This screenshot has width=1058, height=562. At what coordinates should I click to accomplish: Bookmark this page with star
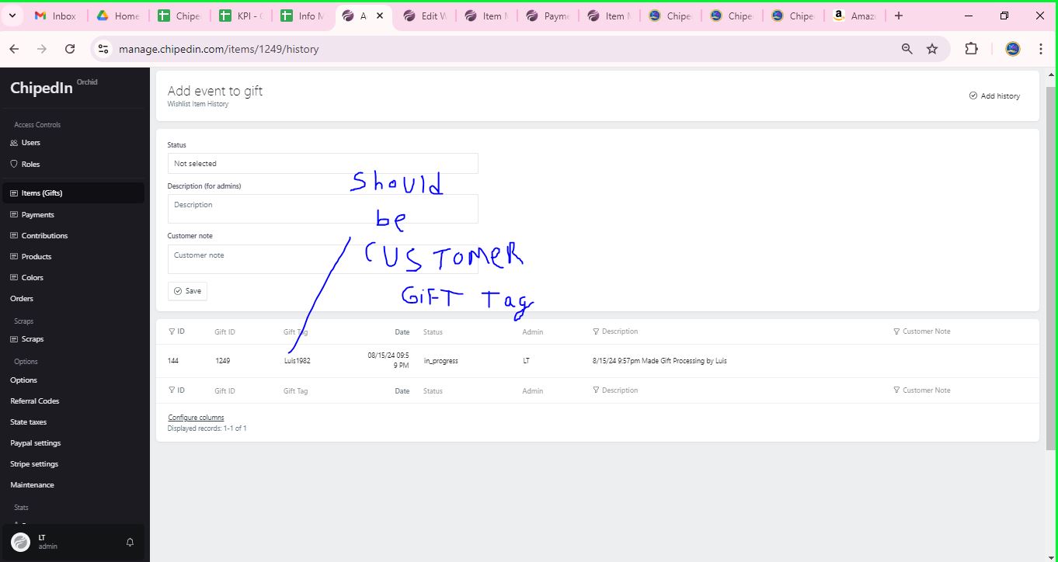point(932,49)
